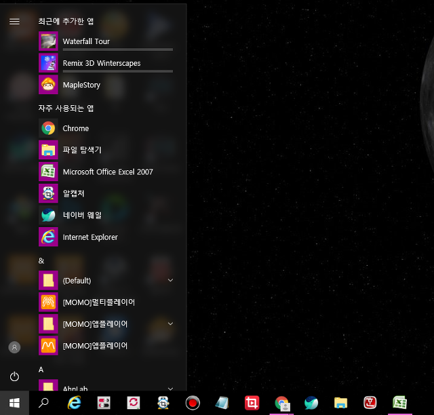The height and width of the screenshot is (415, 434).
Task: Switch to Chrome on the taskbar
Action: 282,403
